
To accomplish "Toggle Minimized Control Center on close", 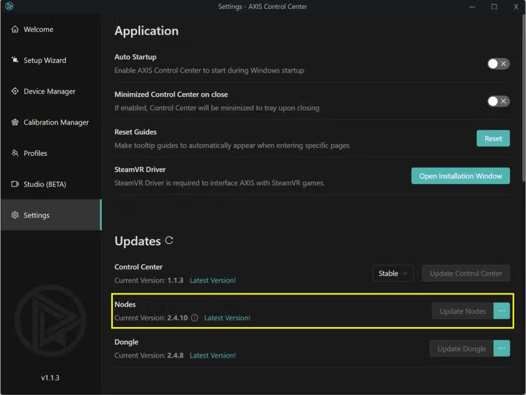I will (x=498, y=101).
